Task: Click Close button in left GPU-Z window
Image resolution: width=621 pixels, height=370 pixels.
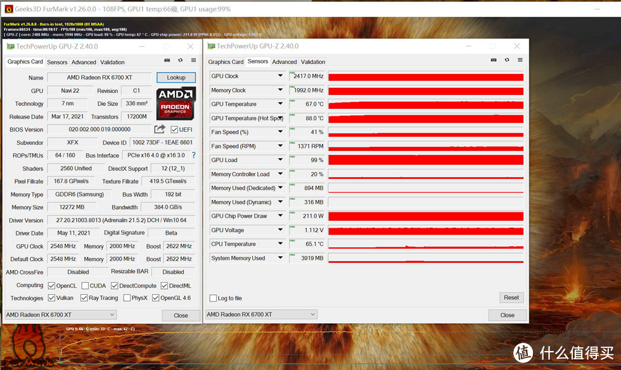Action: [181, 315]
